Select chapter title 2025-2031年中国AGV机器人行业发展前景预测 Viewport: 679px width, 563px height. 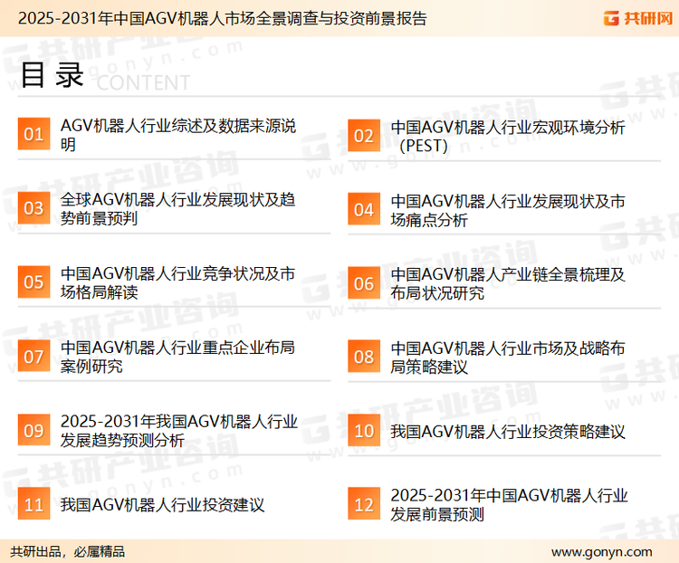click(x=509, y=504)
